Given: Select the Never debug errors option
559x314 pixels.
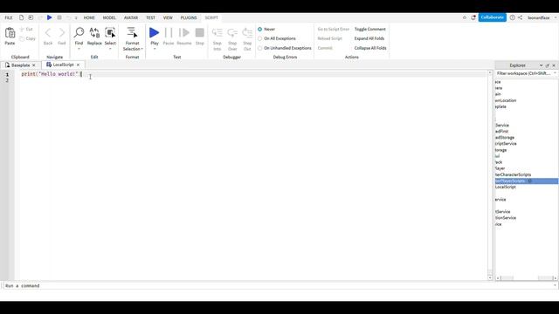Looking at the screenshot, I should 260,29.
